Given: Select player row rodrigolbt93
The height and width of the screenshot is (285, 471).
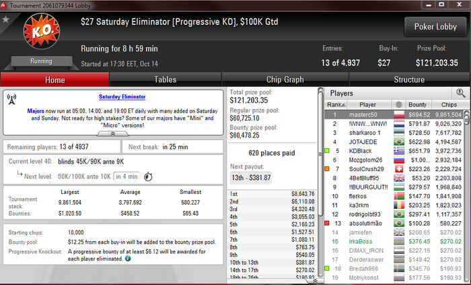Looking at the screenshot, I should point(394,214).
